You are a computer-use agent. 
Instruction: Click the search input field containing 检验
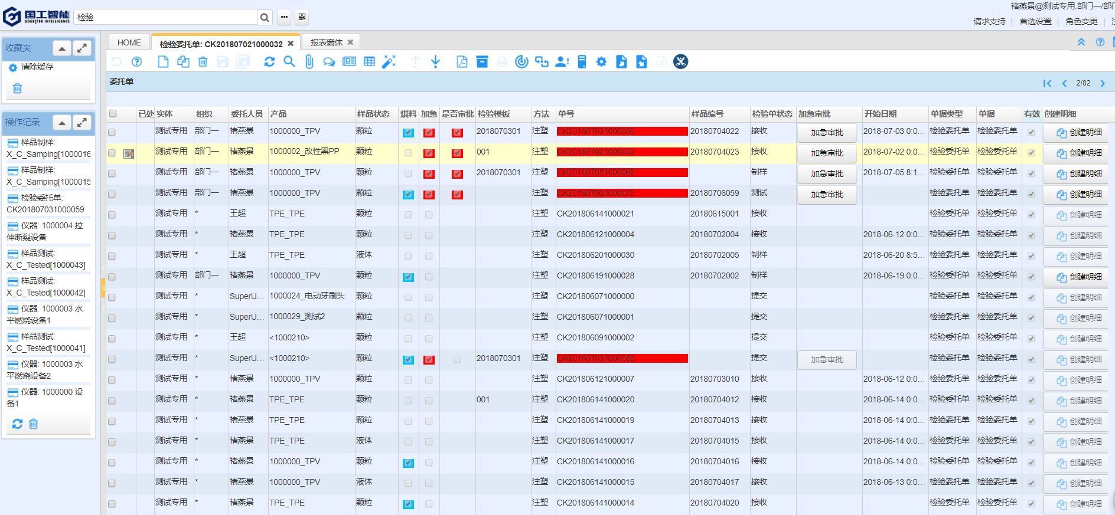click(x=165, y=17)
